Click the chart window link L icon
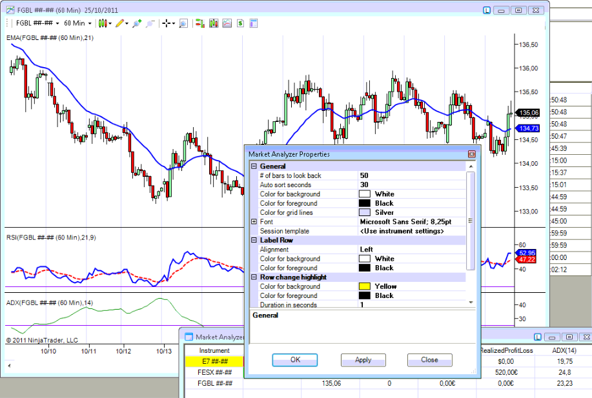 coord(487,10)
